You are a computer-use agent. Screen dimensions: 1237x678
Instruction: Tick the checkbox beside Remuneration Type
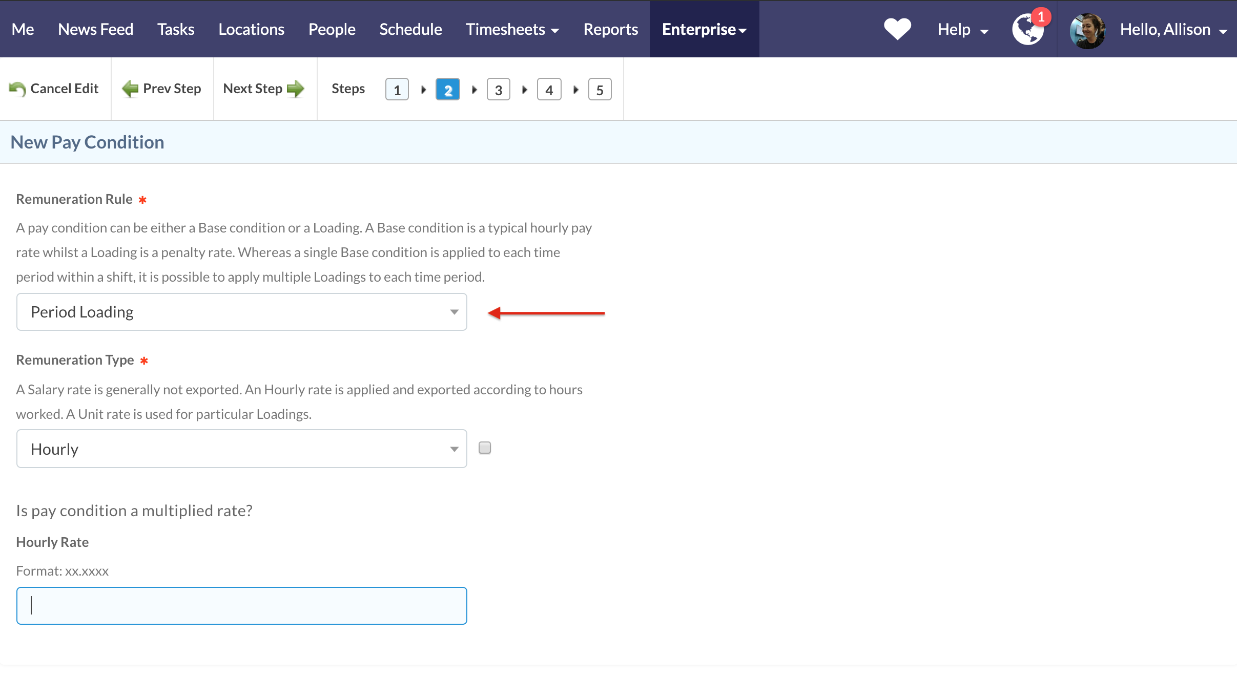484,448
